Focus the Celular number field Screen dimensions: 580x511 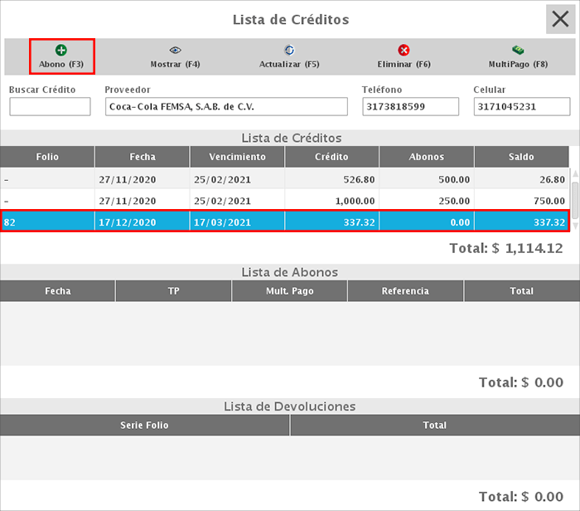(x=521, y=107)
